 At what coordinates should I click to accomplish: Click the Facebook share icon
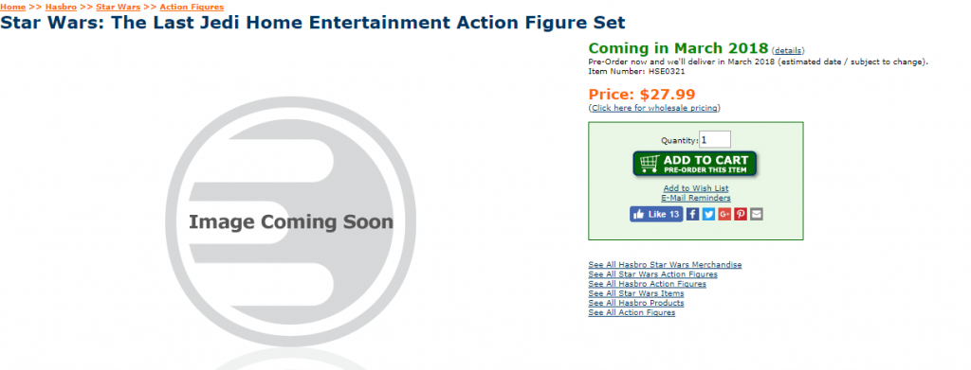[x=693, y=215]
